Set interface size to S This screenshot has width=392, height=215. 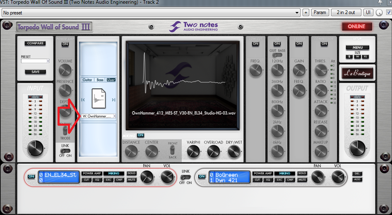tap(349, 57)
